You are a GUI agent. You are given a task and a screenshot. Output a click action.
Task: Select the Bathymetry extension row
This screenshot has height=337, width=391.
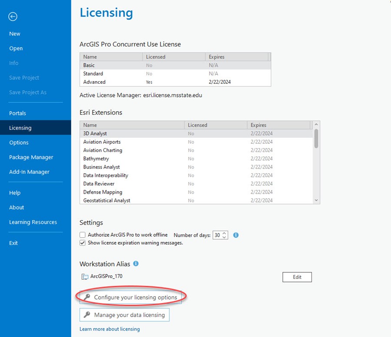click(196, 159)
